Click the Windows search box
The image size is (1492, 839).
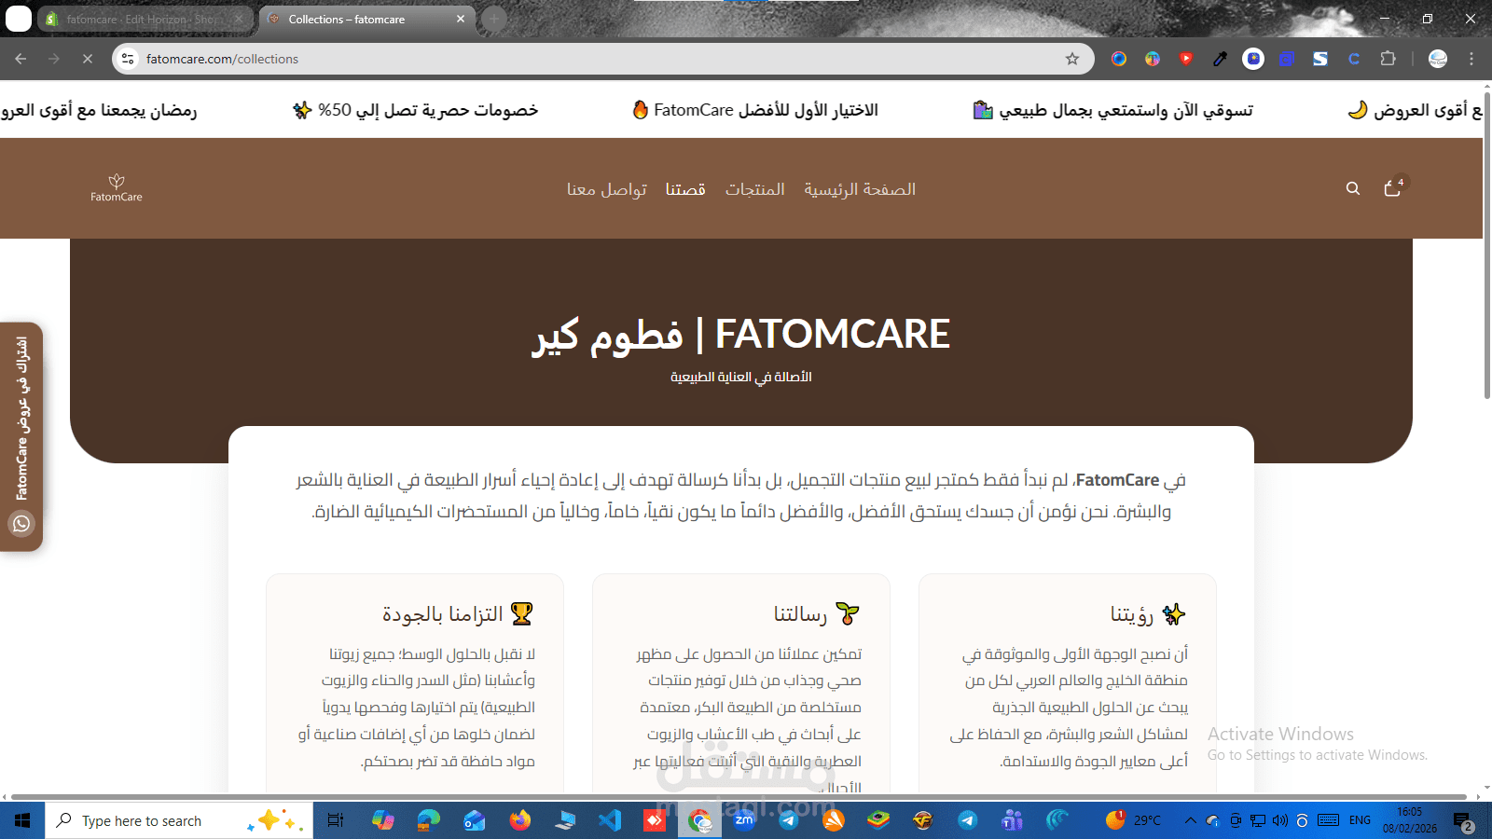point(179,820)
